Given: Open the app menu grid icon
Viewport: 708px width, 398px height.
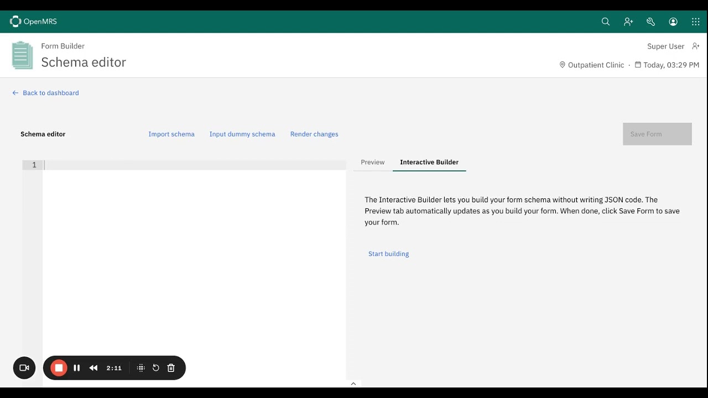Looking at the screenshot, I should 696,22.
